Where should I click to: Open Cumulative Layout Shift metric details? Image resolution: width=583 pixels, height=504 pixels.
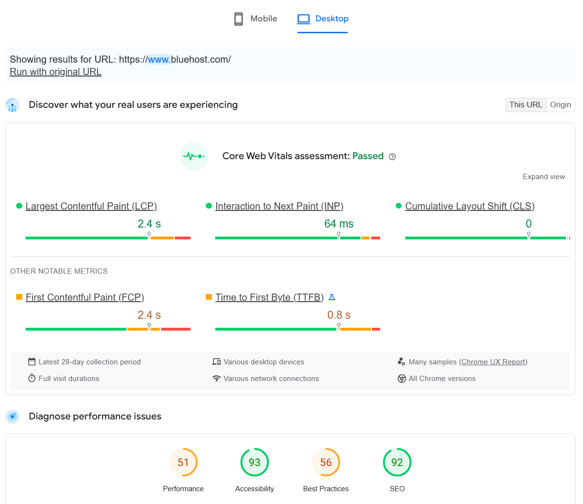(x=469, y=206)
